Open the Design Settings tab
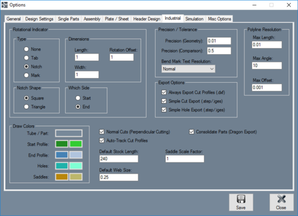 point(39,19)
